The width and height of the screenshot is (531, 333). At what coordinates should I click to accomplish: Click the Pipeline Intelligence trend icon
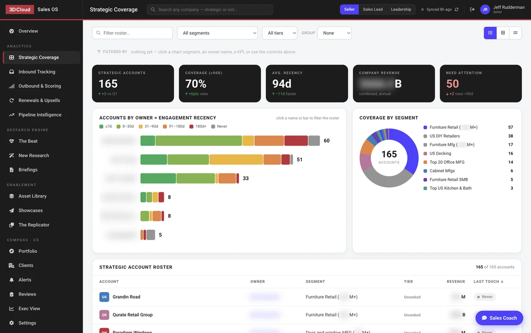(x=12, y=115)
